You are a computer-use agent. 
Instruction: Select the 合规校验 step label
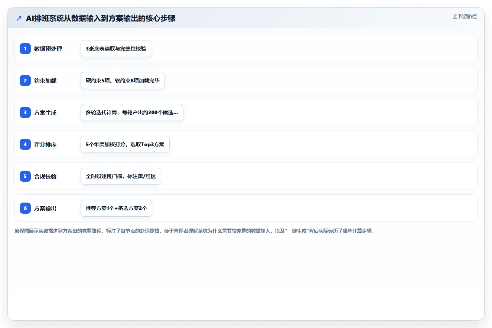point(45,176)
